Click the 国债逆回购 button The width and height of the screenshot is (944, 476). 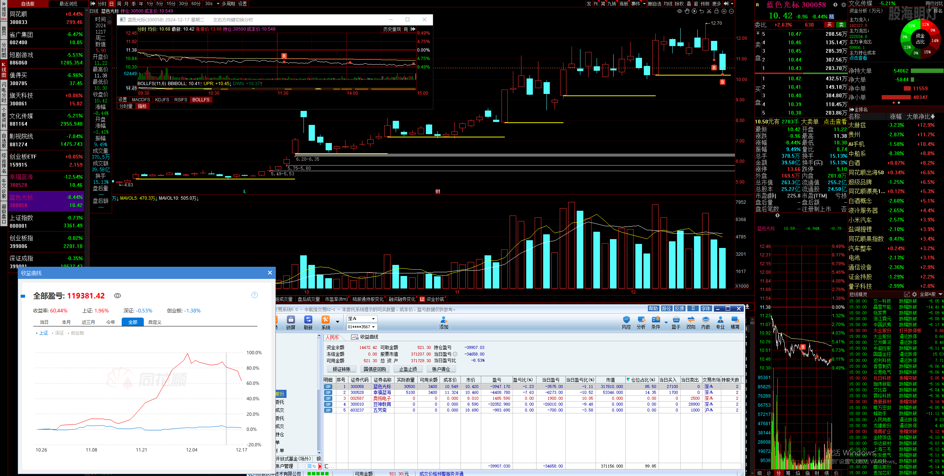[375, 369]
